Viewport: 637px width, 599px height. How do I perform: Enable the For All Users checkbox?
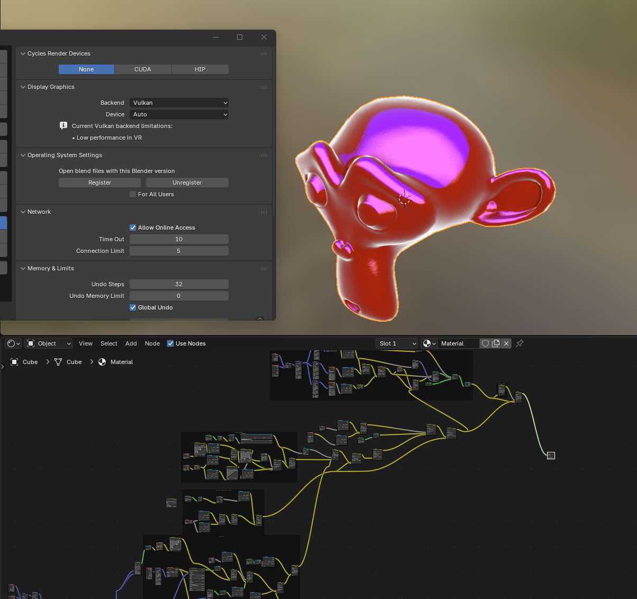click(133, 194)
